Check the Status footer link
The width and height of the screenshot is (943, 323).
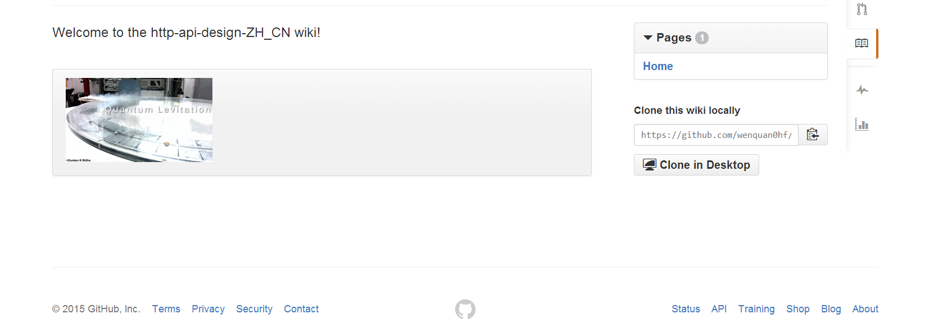(686, 309)
